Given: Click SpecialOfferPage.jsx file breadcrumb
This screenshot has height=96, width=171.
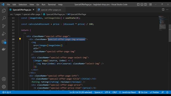Looking at the screenshot, I should coord(55,14).
